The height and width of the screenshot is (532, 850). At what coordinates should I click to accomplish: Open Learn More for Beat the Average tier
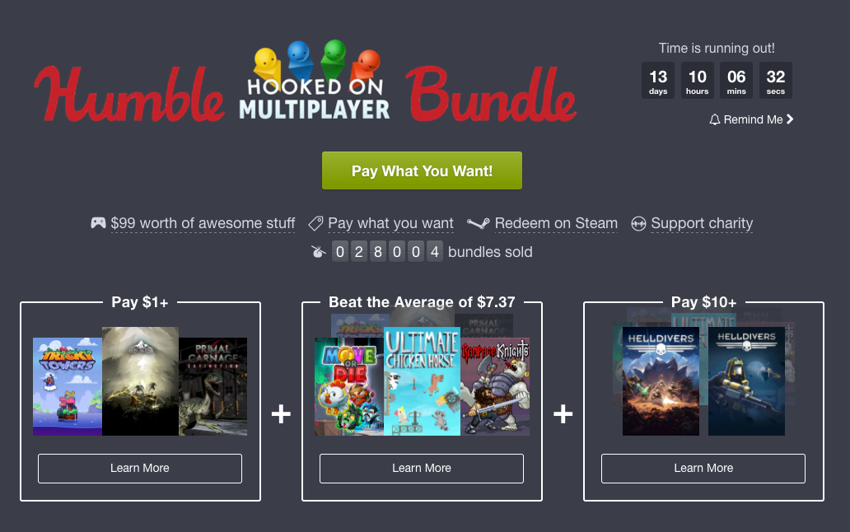point(422,468)
